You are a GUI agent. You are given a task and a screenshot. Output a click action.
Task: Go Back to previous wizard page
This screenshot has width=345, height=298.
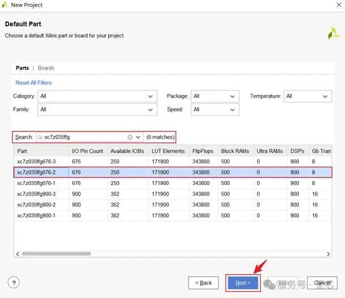click(203, 283)
